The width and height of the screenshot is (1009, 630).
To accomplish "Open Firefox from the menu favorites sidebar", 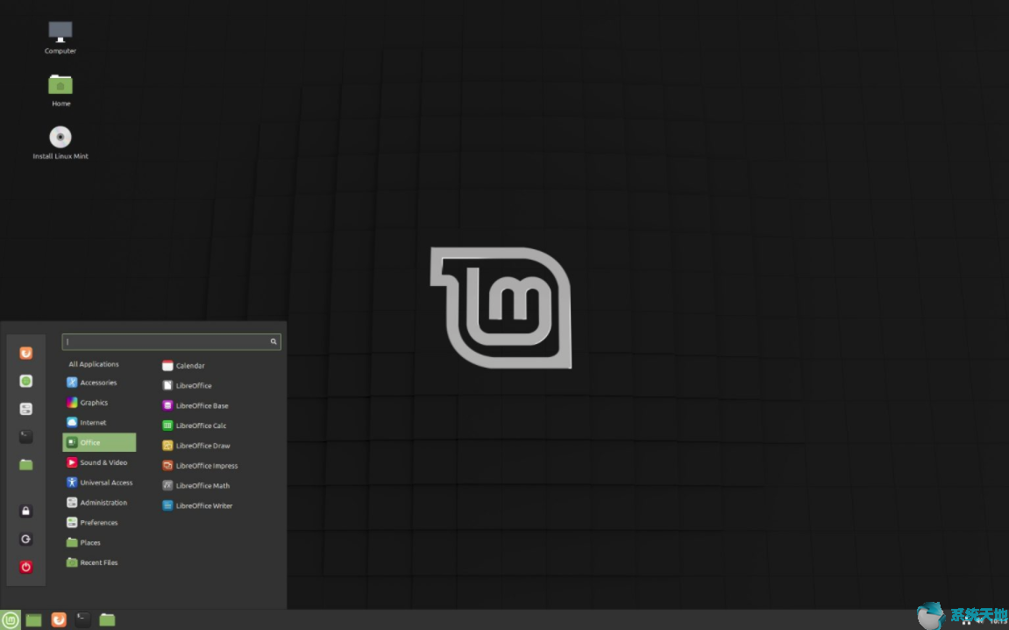I will (25, 353).
